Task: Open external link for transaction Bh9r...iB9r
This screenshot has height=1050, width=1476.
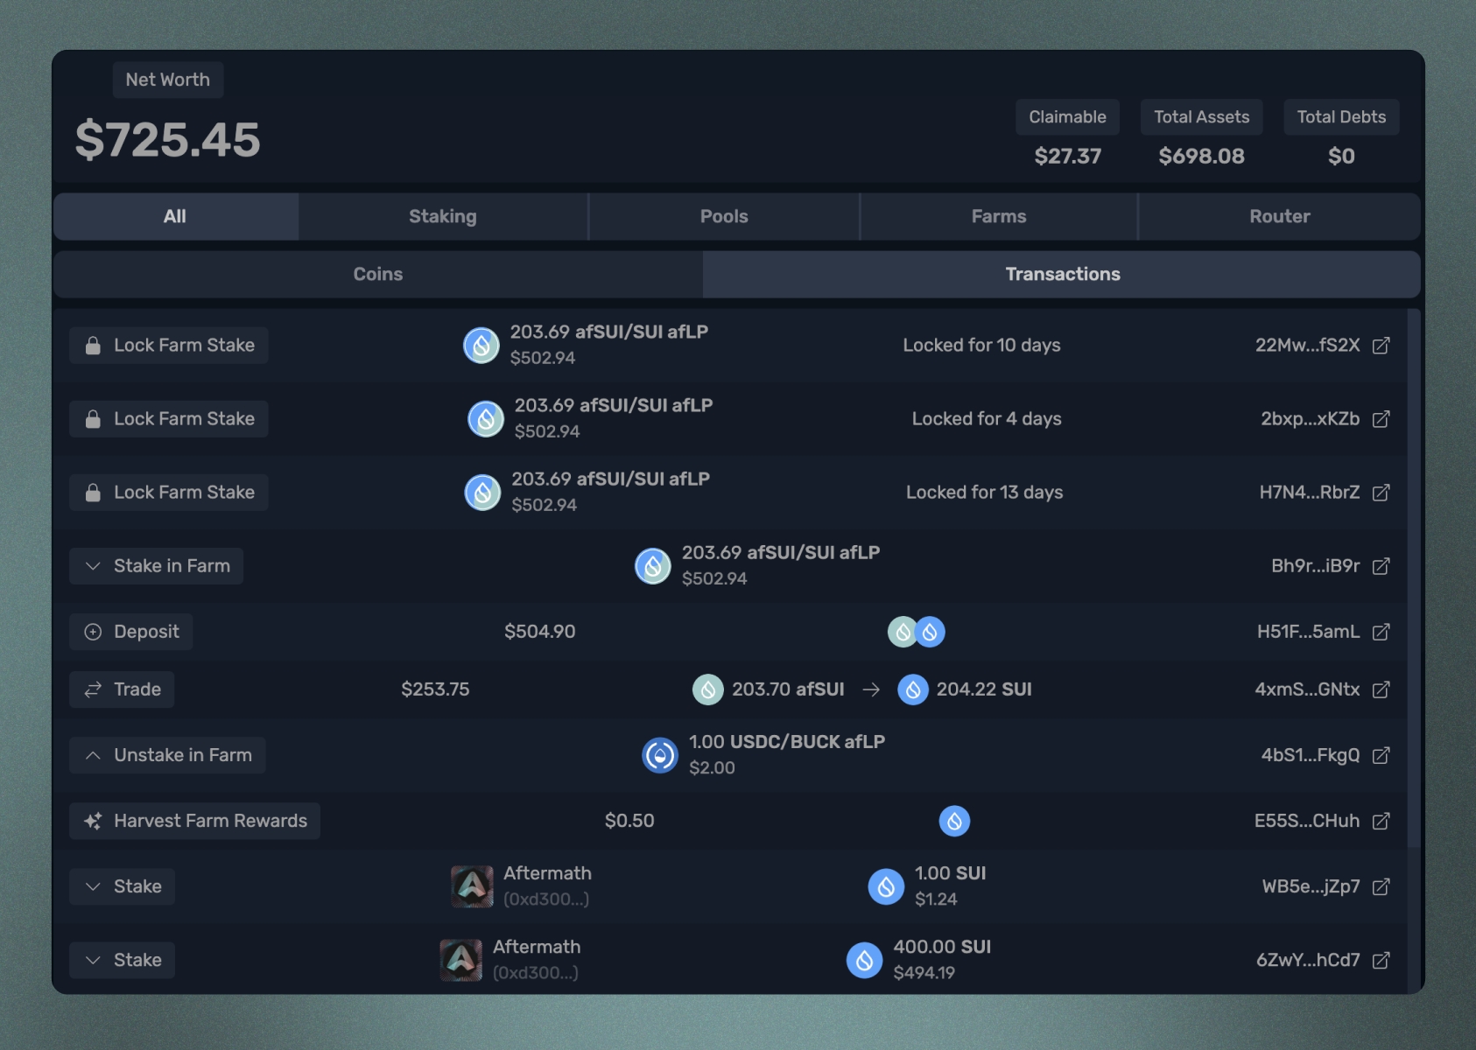Action: [1381, 566]
